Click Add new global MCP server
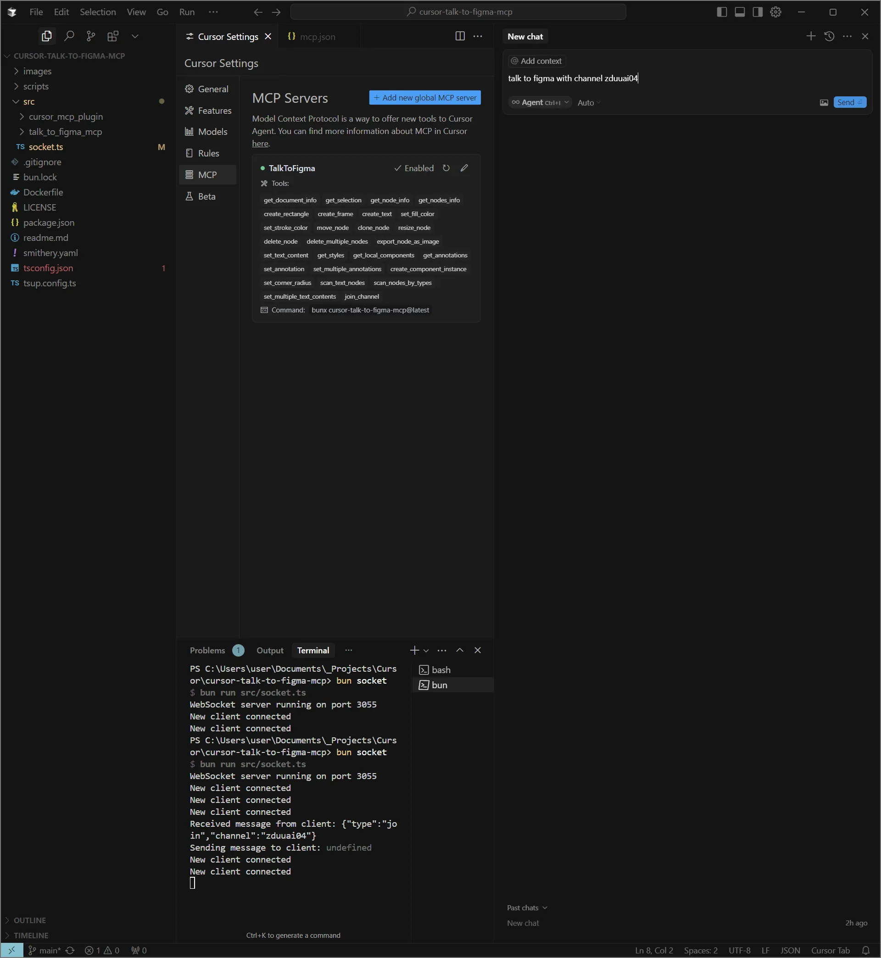This screenshot has height=958, width=881. (x=424, y=98)
